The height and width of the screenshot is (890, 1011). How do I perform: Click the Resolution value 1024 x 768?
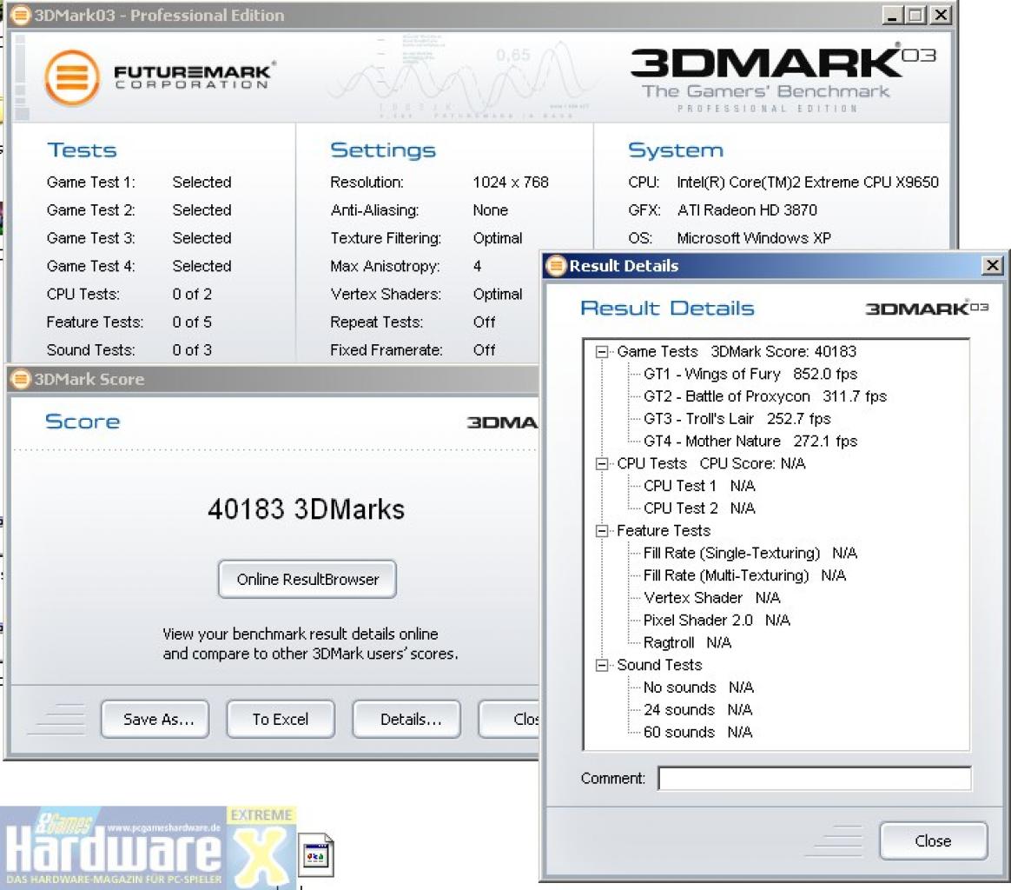(x=511, y=182)
